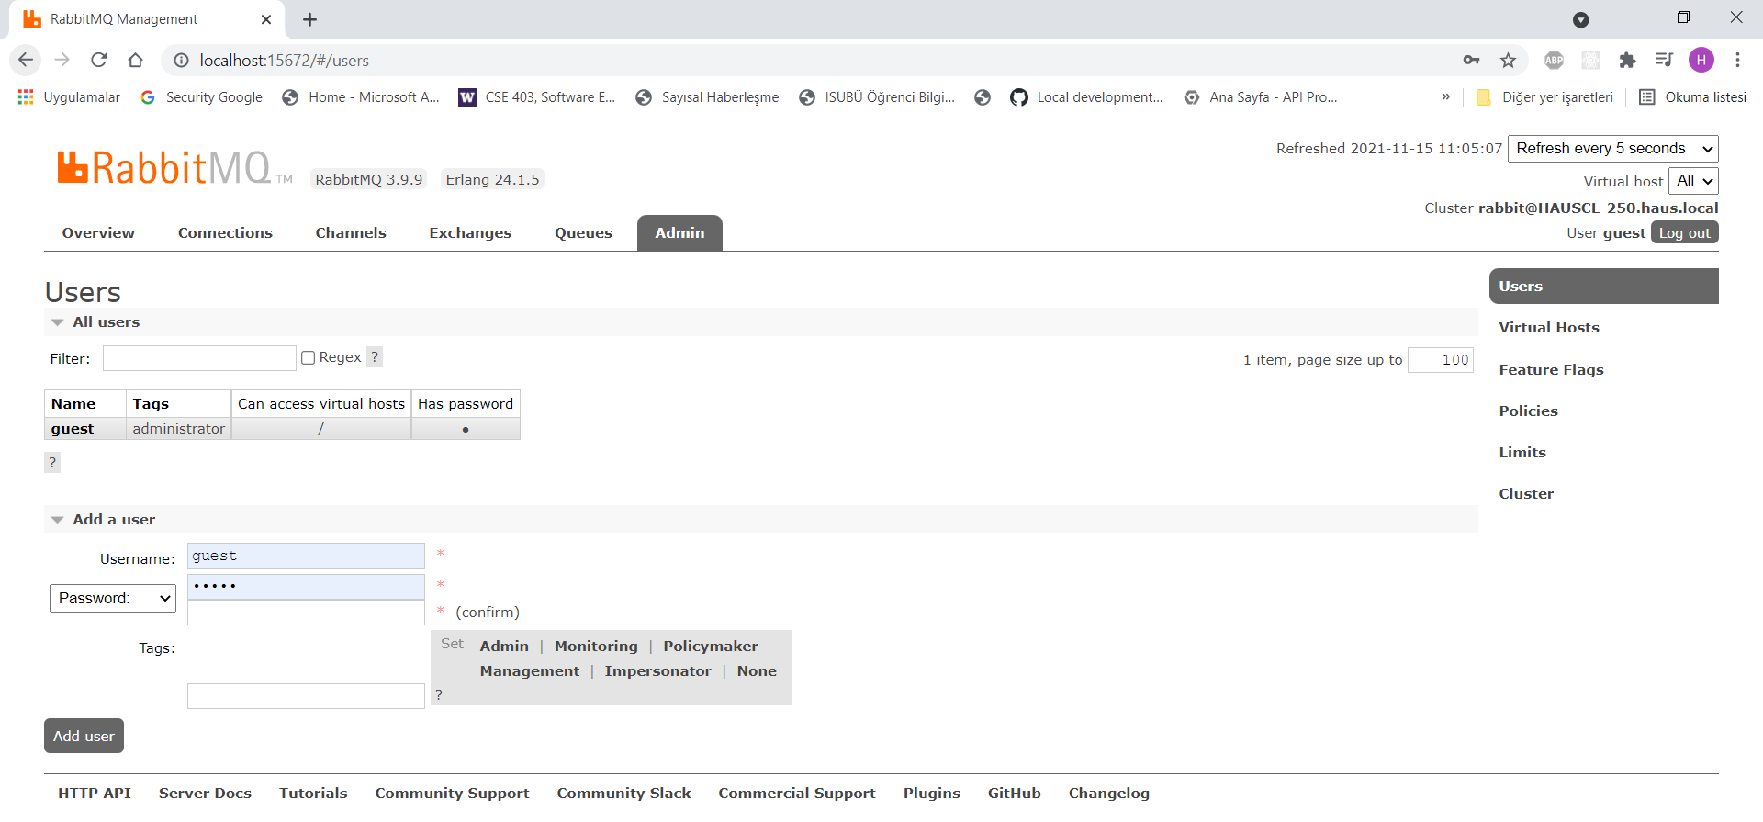Reload the page with browser refresh icon
Image resolution: width=1763 pixels, height=822 pixels.
99,61
